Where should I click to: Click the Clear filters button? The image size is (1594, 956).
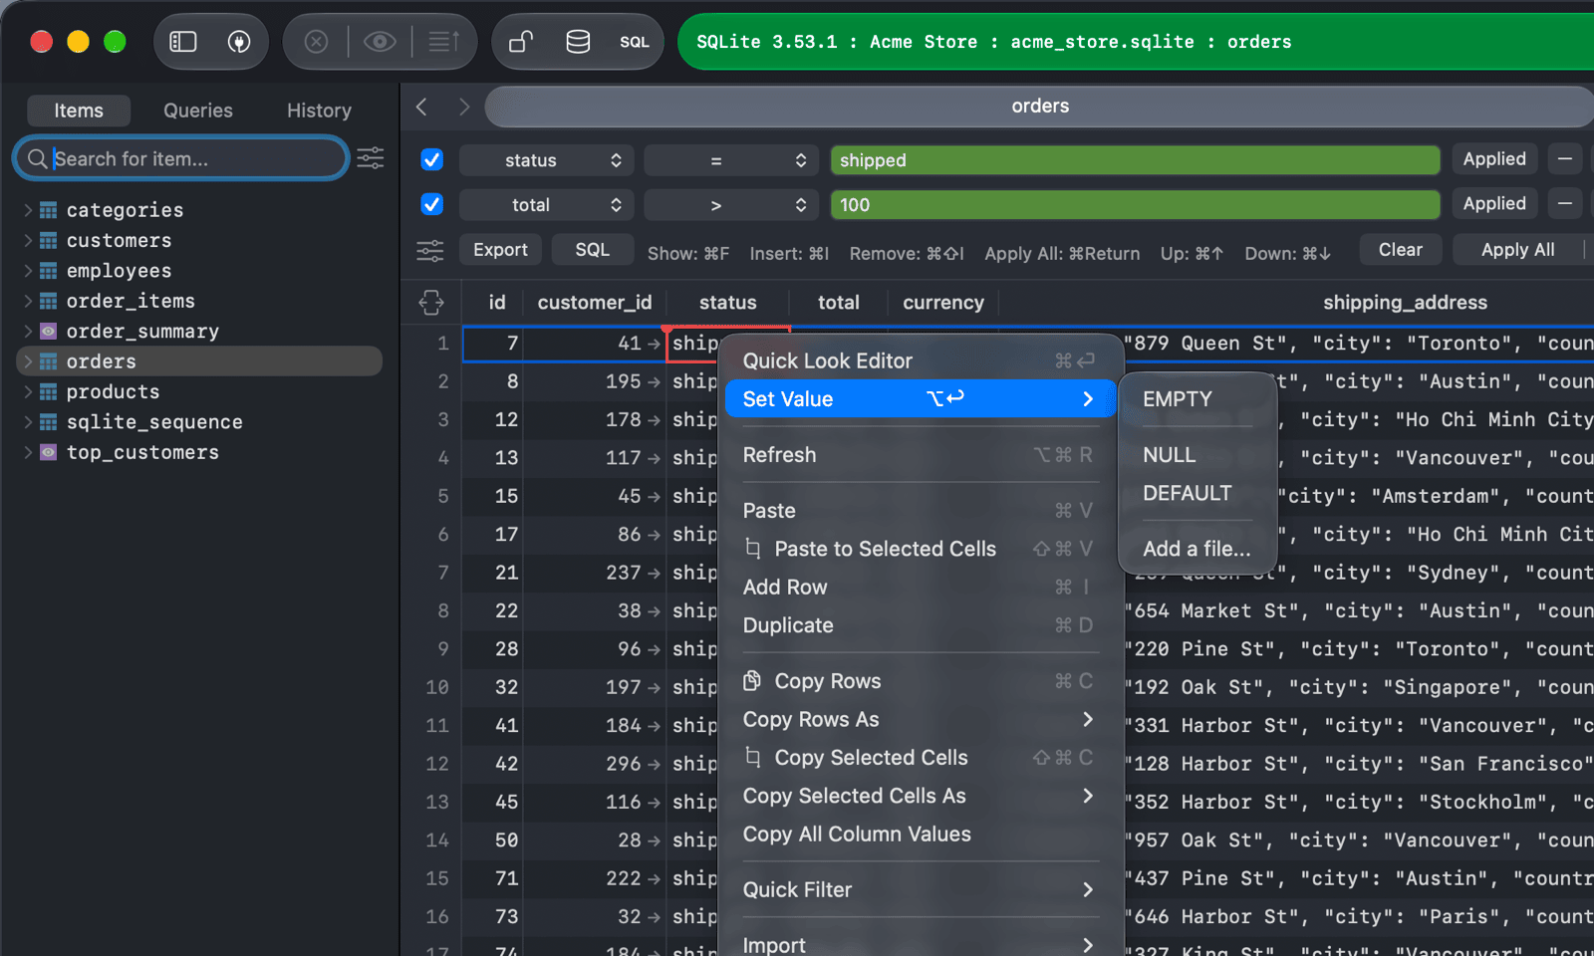(x=1400, y=250)
